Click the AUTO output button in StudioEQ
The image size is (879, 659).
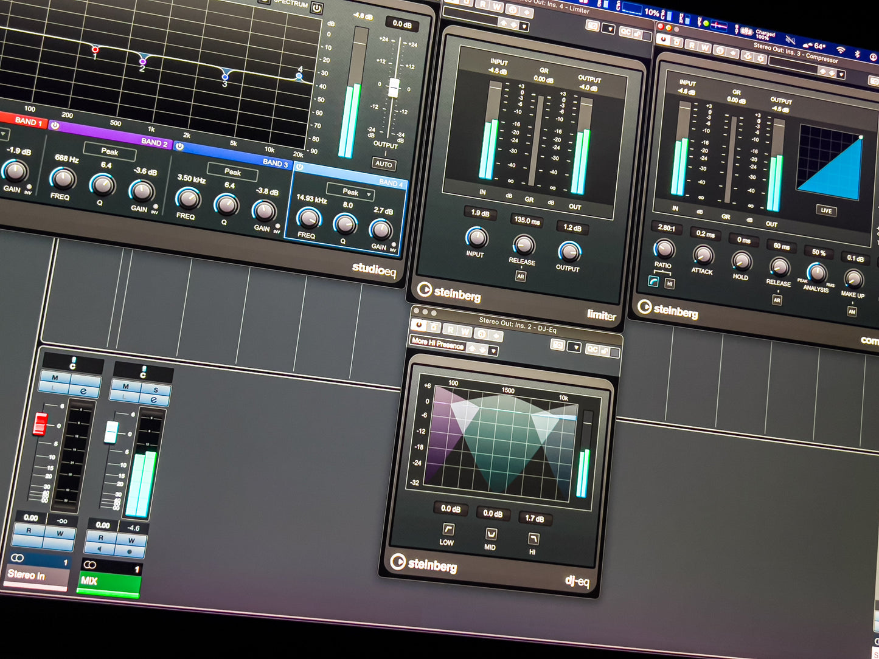pos(383,164)
